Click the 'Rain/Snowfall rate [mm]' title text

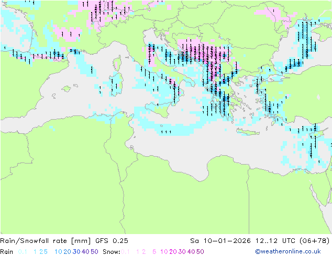point(46,240)
